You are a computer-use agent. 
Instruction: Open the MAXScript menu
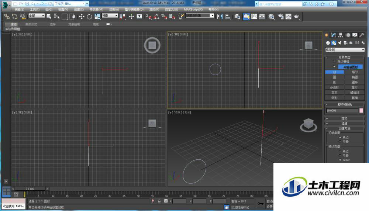[193, 10]
